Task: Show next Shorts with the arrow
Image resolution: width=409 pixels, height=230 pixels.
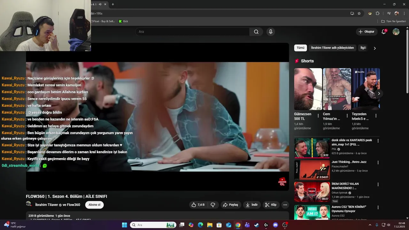Action: (379, 93)
